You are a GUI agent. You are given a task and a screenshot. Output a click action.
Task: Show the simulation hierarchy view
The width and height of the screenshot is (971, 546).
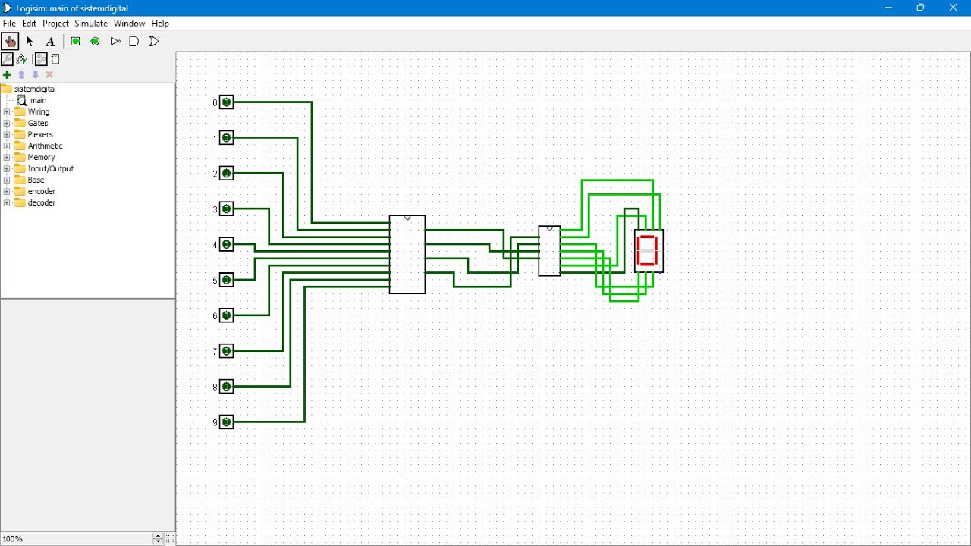[21, 59]
